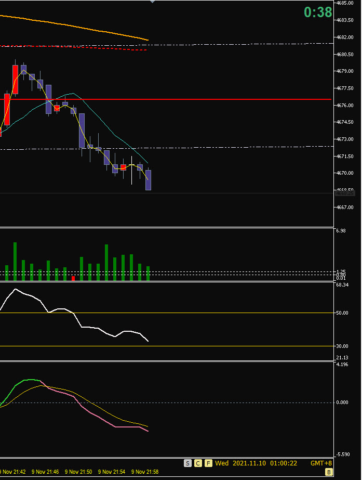
Task: Click the date text 2021.11.10
Action: [x=249, y=463]
